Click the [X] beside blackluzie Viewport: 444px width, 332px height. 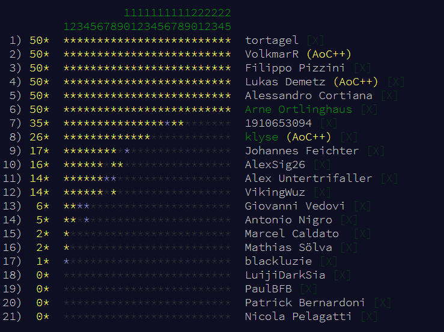(329, 261)
